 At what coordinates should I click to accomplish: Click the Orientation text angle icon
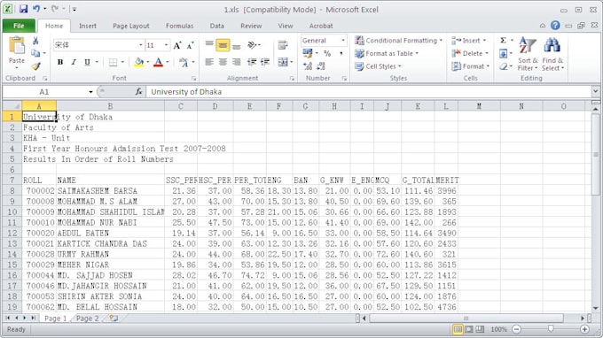point(252,45)
